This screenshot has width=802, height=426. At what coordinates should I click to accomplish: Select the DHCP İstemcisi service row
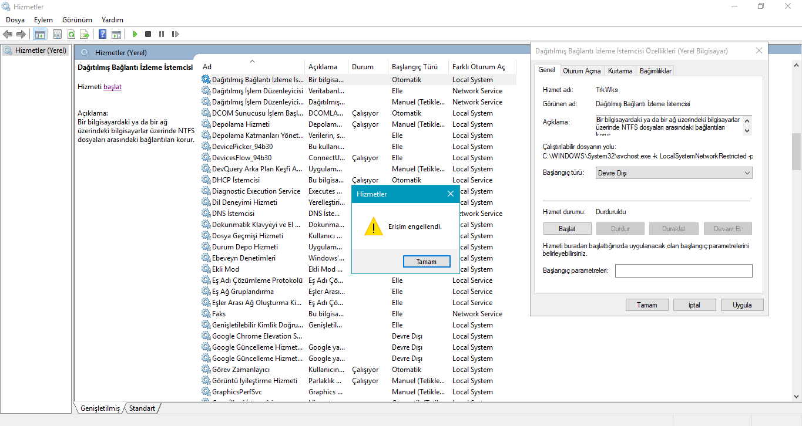coord(236,180)
